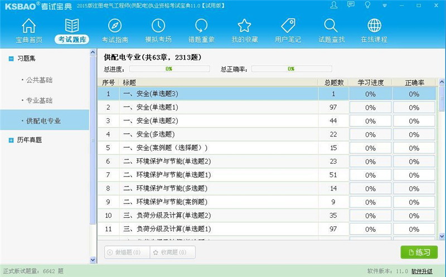
Task: Sort by 总题数 column header
Action: 334,82
